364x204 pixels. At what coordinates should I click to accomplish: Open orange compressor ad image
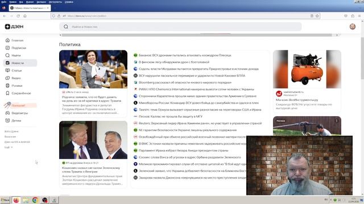pos(307,69)
